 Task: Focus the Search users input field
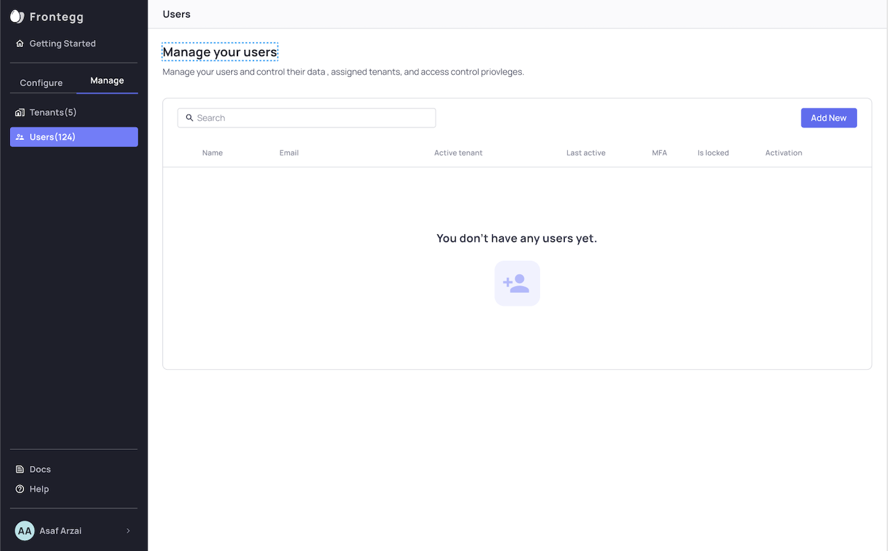[306, 118]
